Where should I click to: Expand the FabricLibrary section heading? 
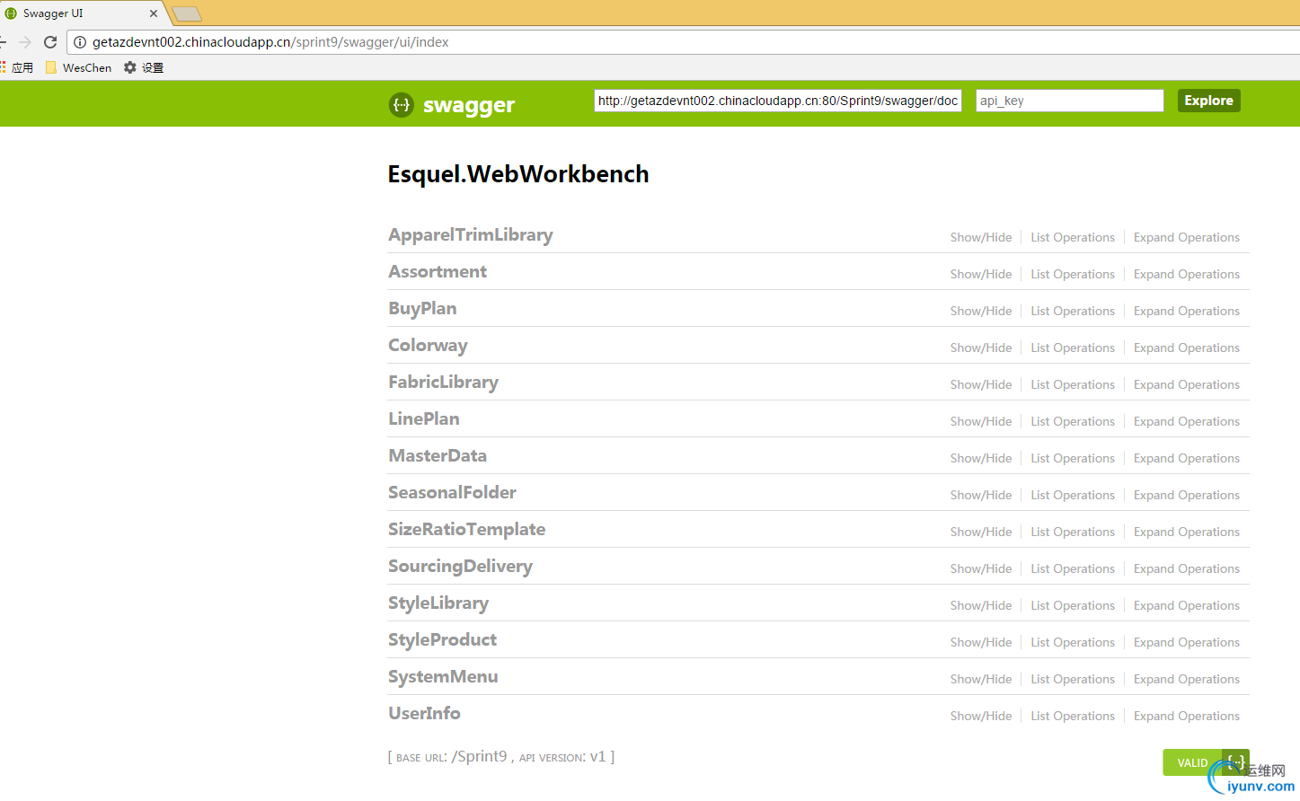443,382
